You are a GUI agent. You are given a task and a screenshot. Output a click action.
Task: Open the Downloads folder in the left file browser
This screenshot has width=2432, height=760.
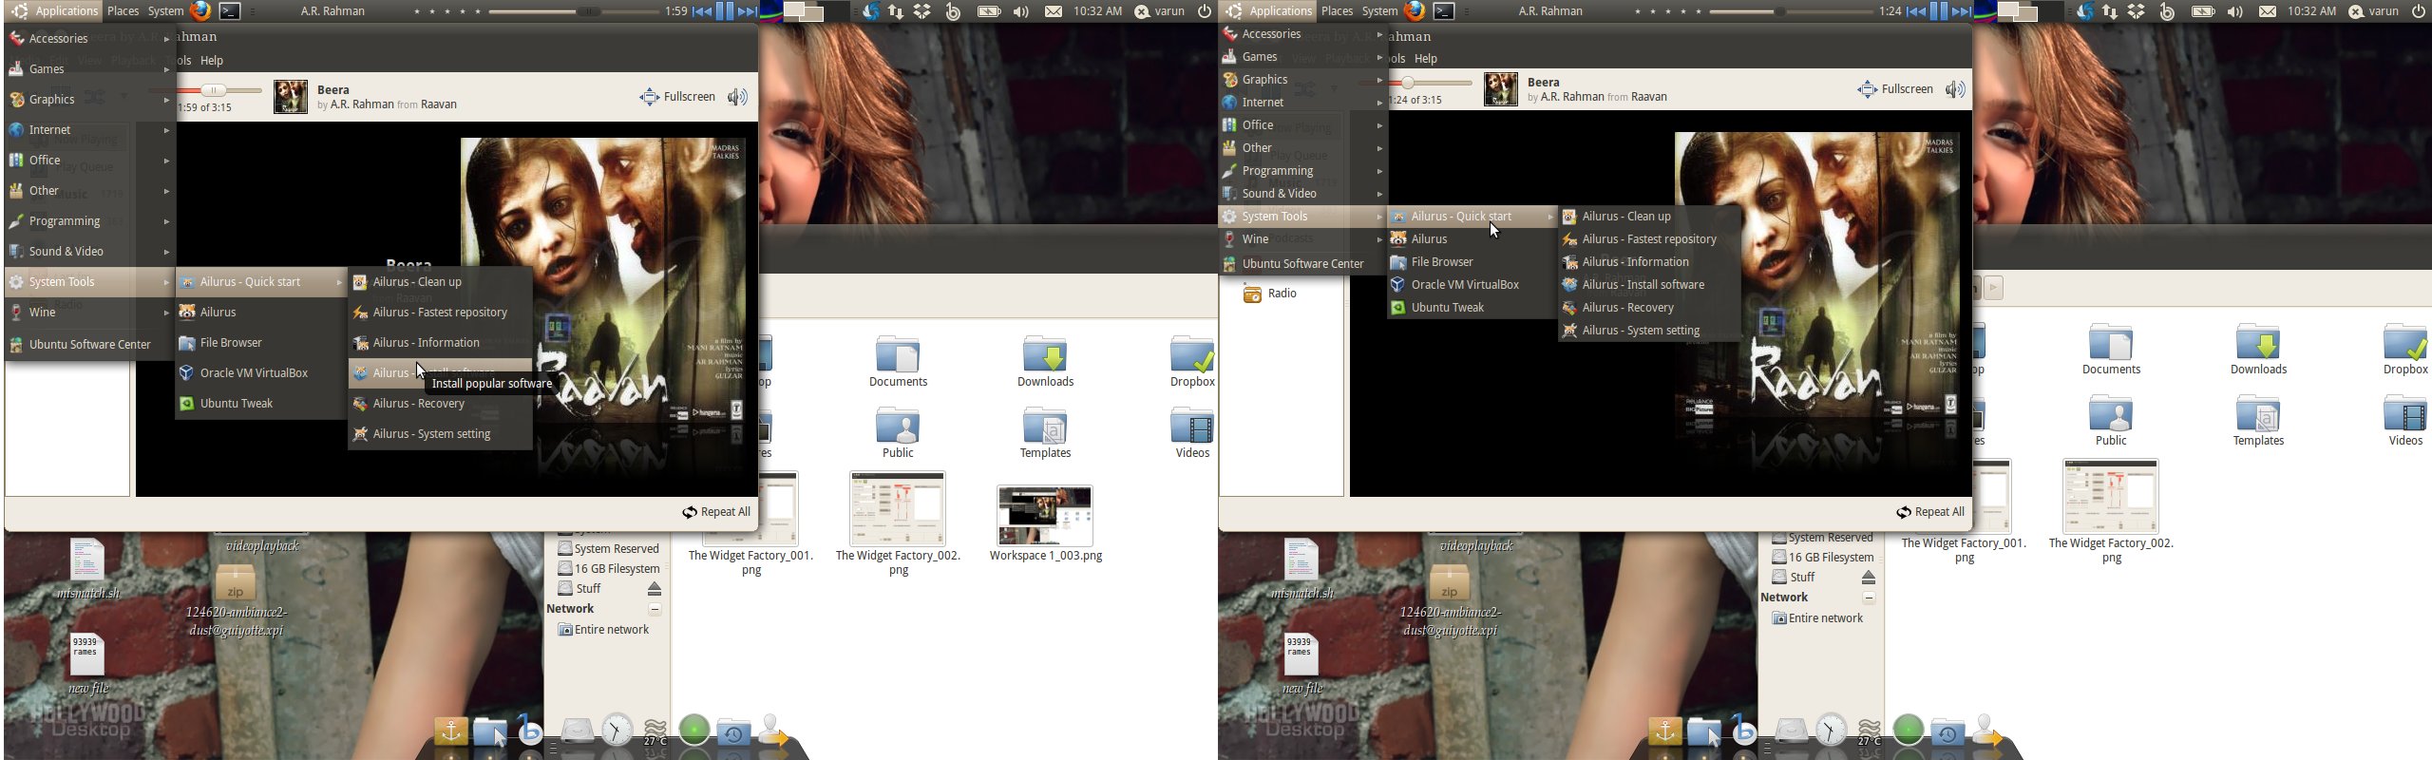point(1045,361)
